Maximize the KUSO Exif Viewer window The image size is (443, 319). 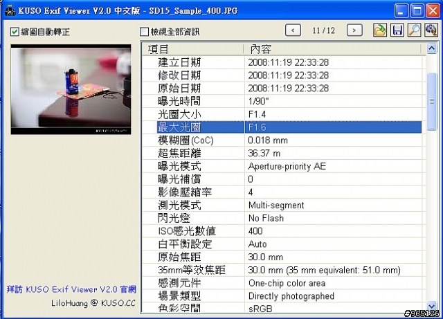click(x=417, y=11)
